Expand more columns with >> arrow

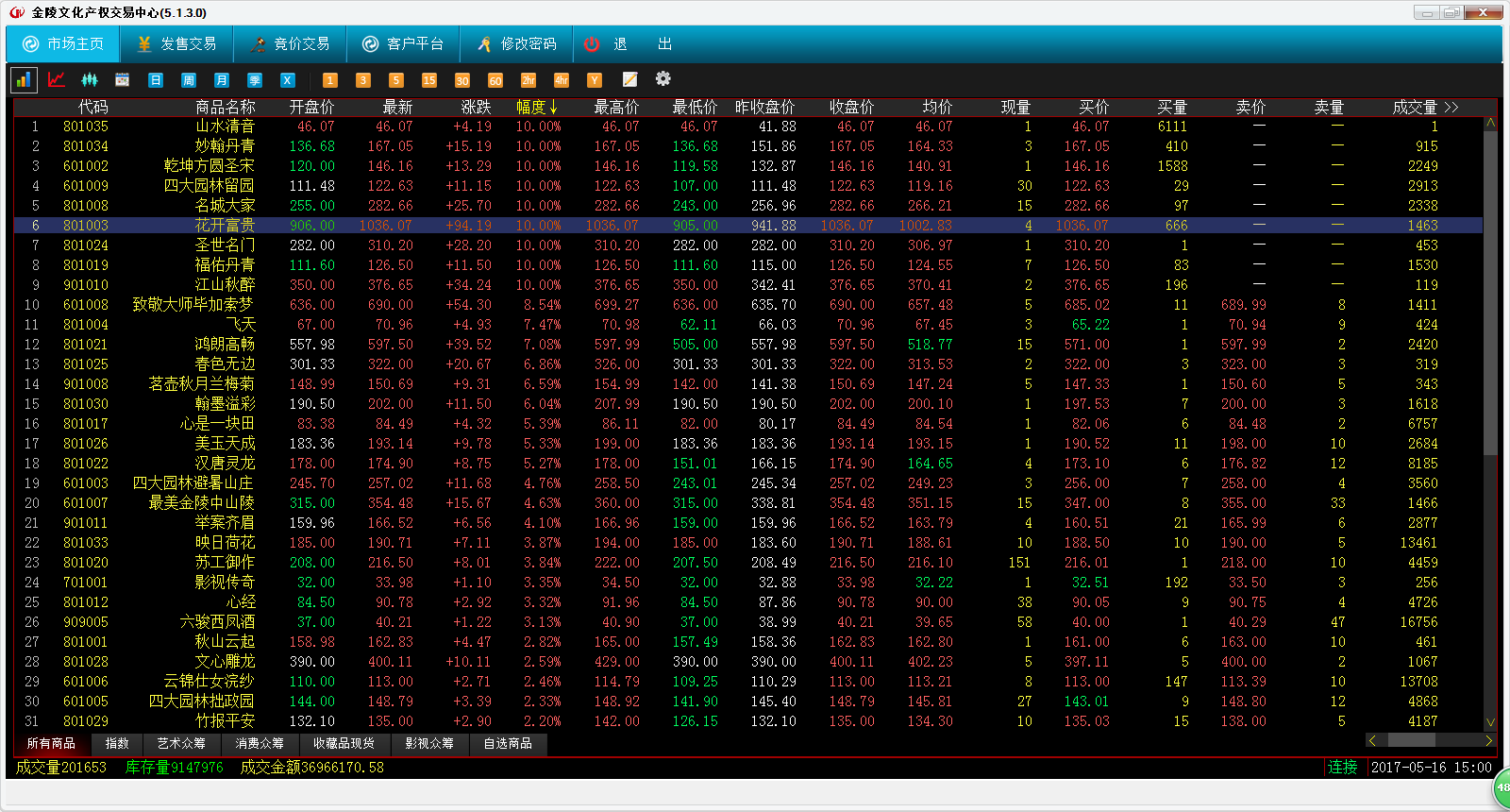(x=1451, y=108)
